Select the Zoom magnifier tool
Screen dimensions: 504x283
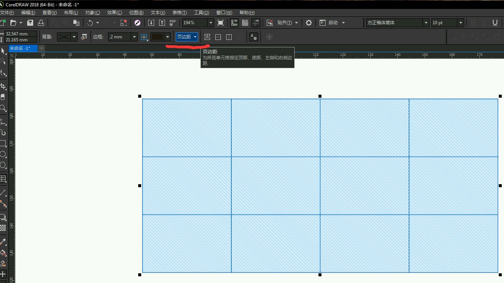(x=3, y=108)
